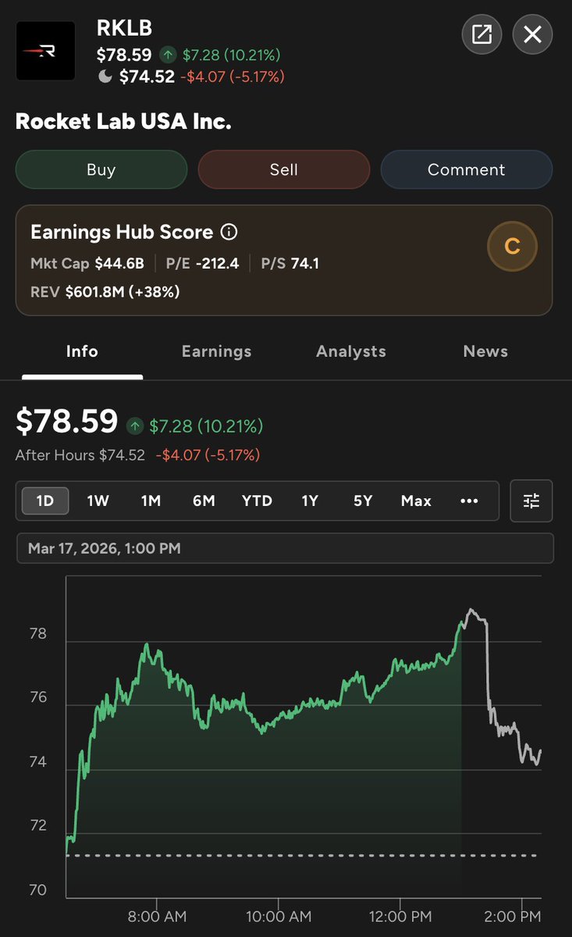Switch to the Analysts tab

point(351,351)
